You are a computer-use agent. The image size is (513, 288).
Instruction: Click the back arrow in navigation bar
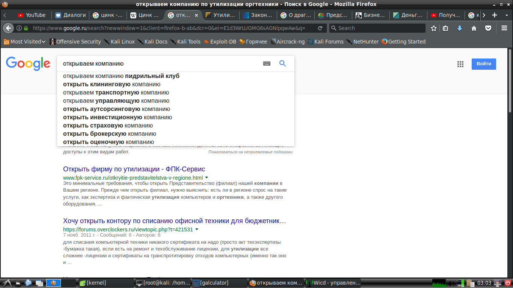tap(8, 28)
